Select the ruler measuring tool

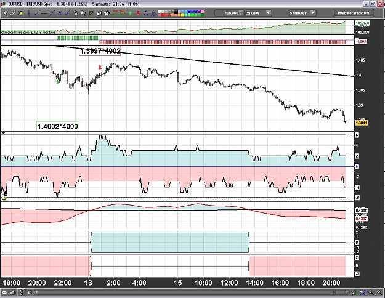click(x=13, y=14)
